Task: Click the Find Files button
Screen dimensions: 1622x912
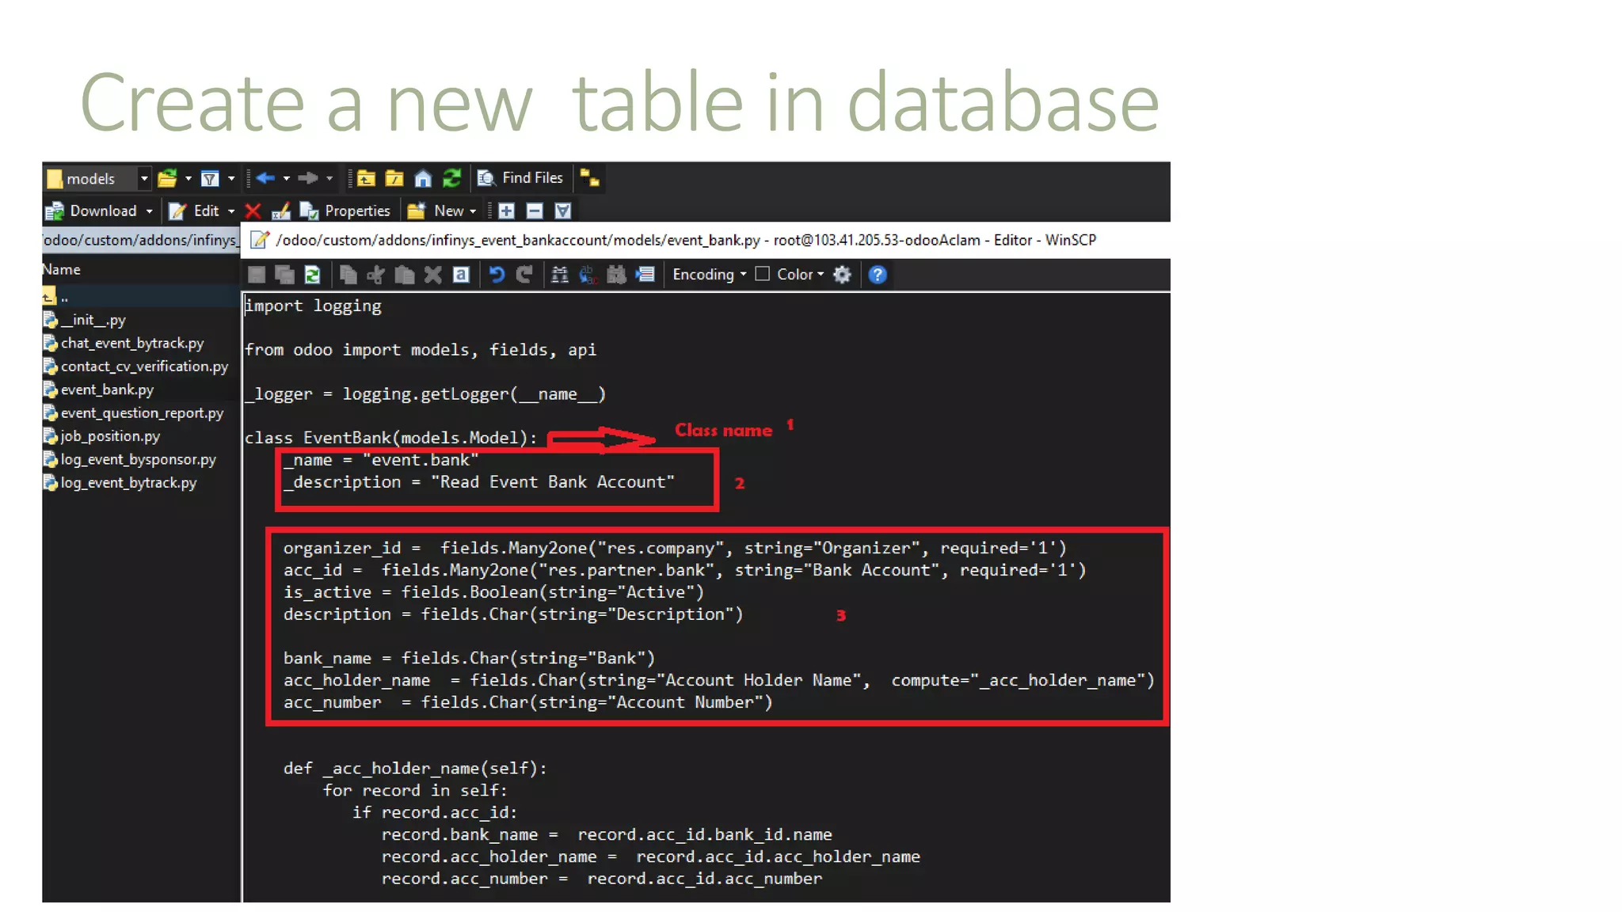Action: [520, 178]
